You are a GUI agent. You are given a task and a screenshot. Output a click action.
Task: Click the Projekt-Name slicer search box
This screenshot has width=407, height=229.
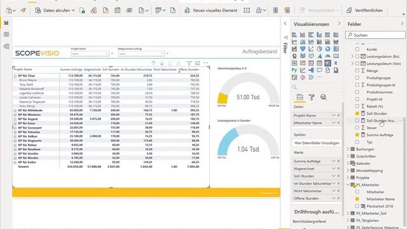point(90,53)
